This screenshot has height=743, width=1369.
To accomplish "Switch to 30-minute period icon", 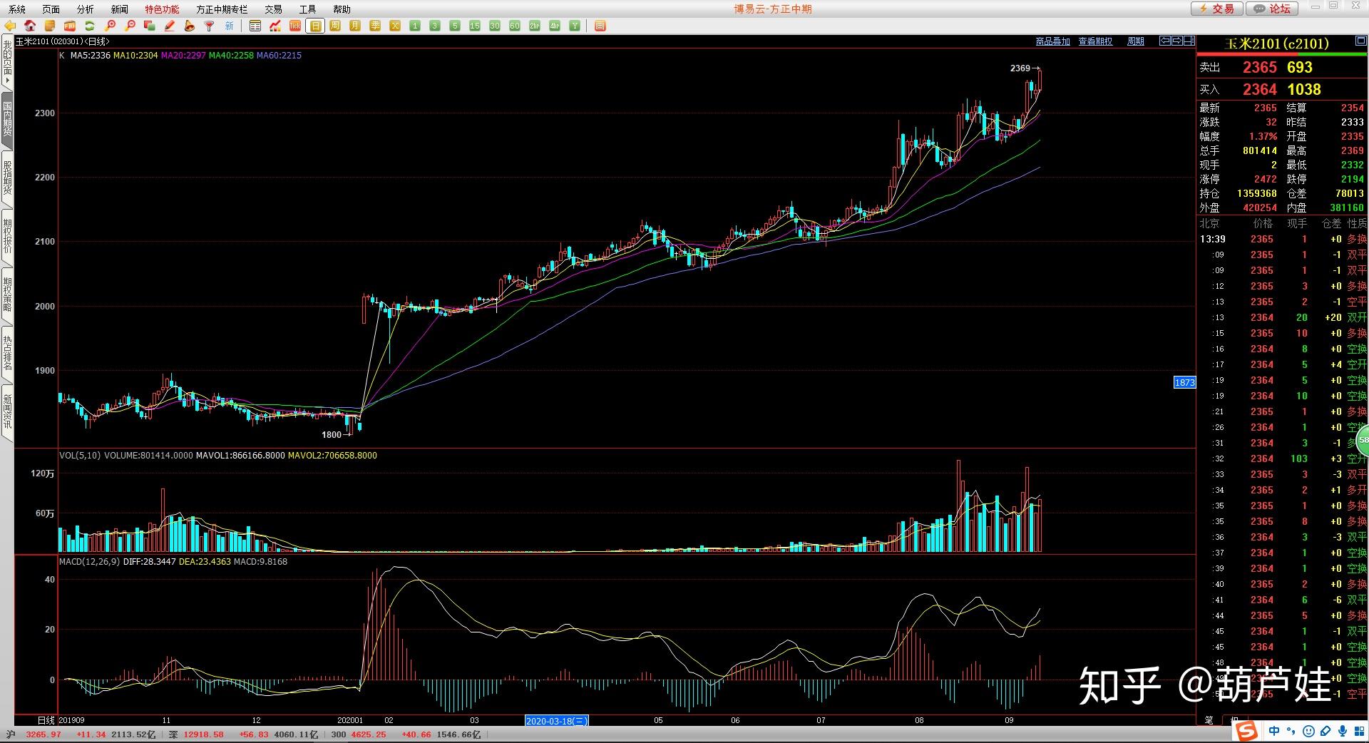I will click(495, 26).
